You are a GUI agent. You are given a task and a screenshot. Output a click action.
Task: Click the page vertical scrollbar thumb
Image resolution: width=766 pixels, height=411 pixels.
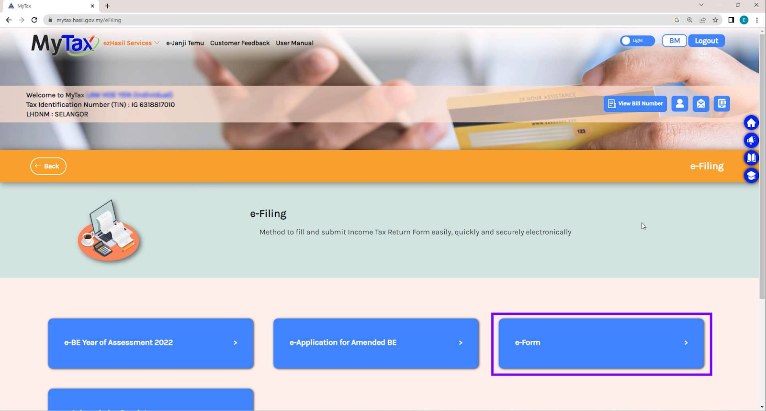pos(762,167)
